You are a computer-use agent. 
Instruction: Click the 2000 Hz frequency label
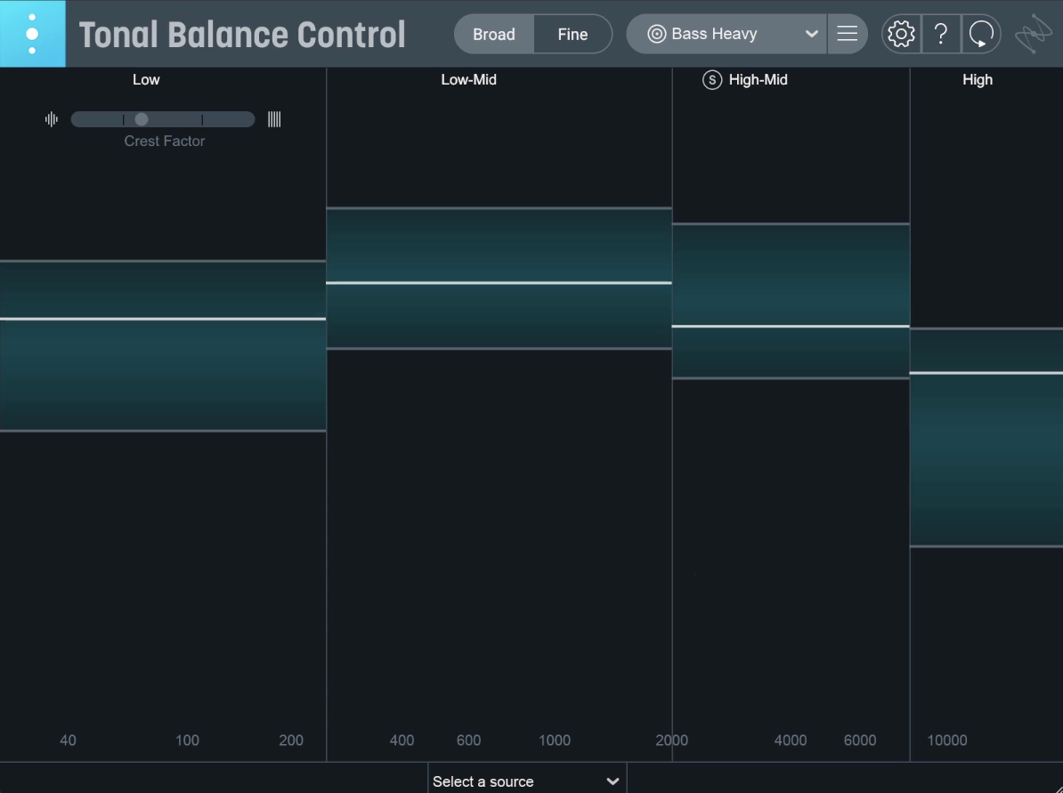click(672, 740)
